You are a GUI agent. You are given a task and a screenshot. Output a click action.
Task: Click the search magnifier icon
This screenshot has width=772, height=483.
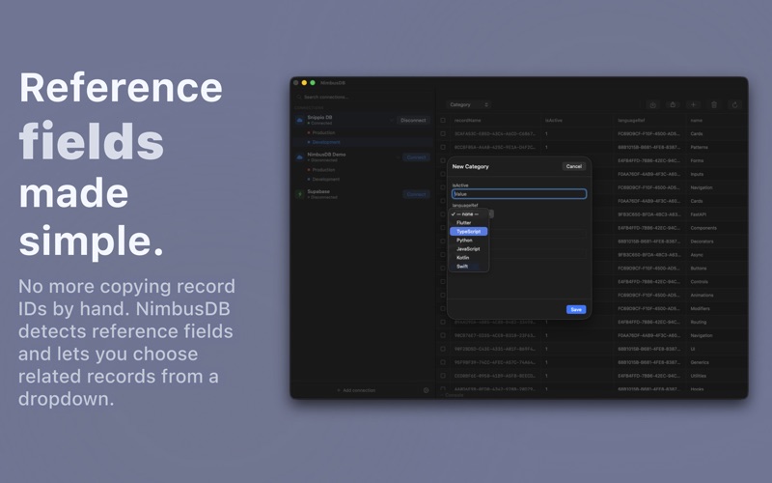pos(299,98)
